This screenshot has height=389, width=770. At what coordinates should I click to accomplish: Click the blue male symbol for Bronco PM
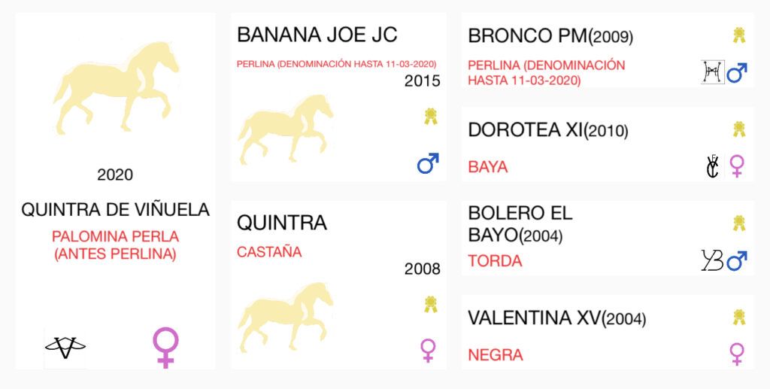pos(737,73)
